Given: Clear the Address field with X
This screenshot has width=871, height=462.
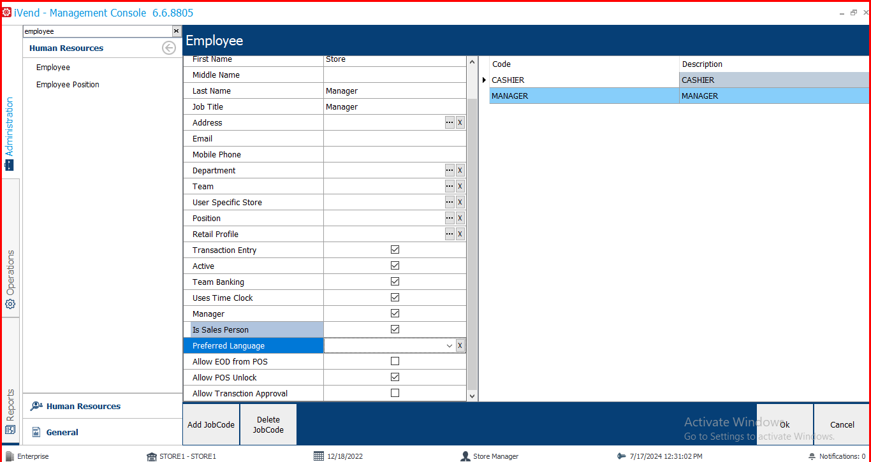Looking at the screenshot, I should click(x=460, y=122).
